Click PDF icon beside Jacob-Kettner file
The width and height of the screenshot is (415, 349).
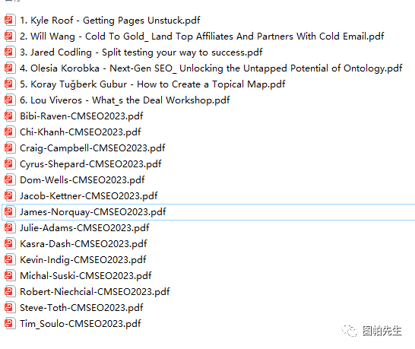(x=10, y=195)
